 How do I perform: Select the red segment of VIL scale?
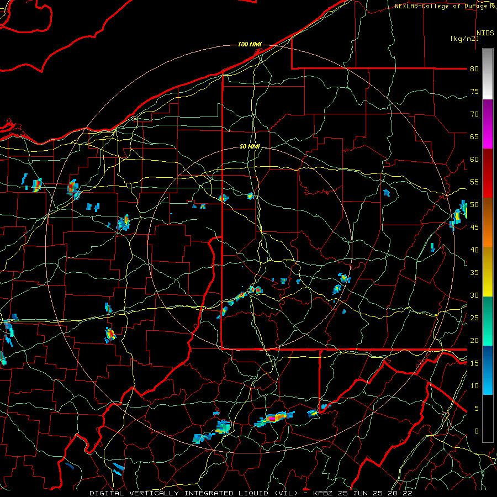(x=488, y=173)
